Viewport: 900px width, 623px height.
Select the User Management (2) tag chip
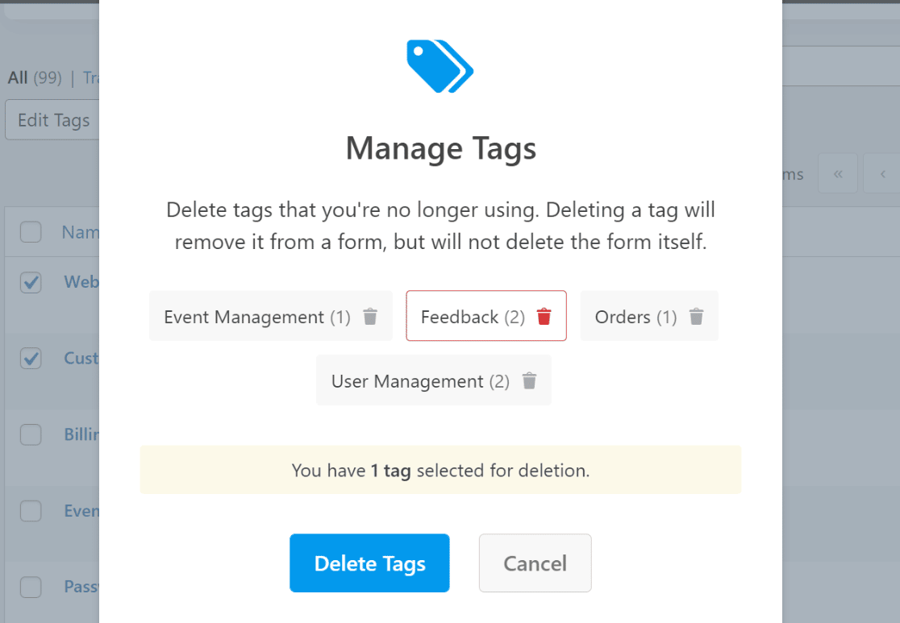433,380
